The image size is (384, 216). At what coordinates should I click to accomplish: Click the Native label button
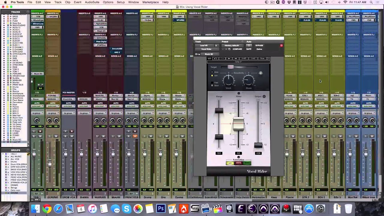(x=259, y=49)
